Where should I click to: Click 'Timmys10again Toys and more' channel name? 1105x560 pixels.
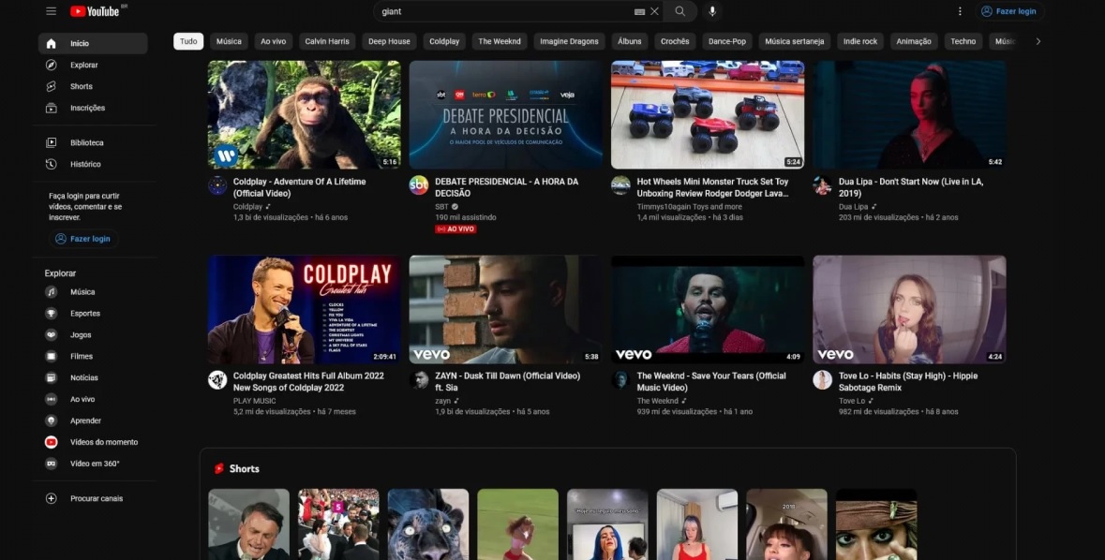point(689,206)
